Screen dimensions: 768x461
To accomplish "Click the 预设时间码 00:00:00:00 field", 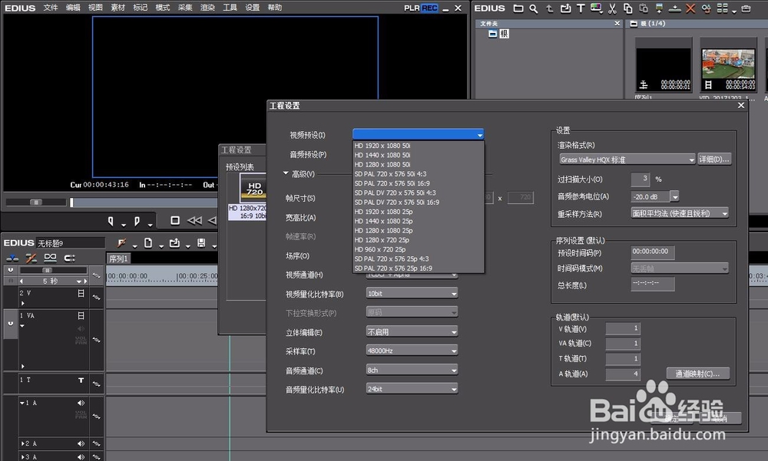I will (652, 252).
